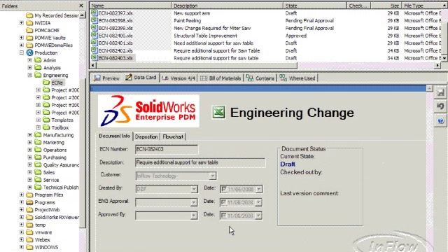Click the Admin folder icon
448x252 pixels.
coord(38,60)
